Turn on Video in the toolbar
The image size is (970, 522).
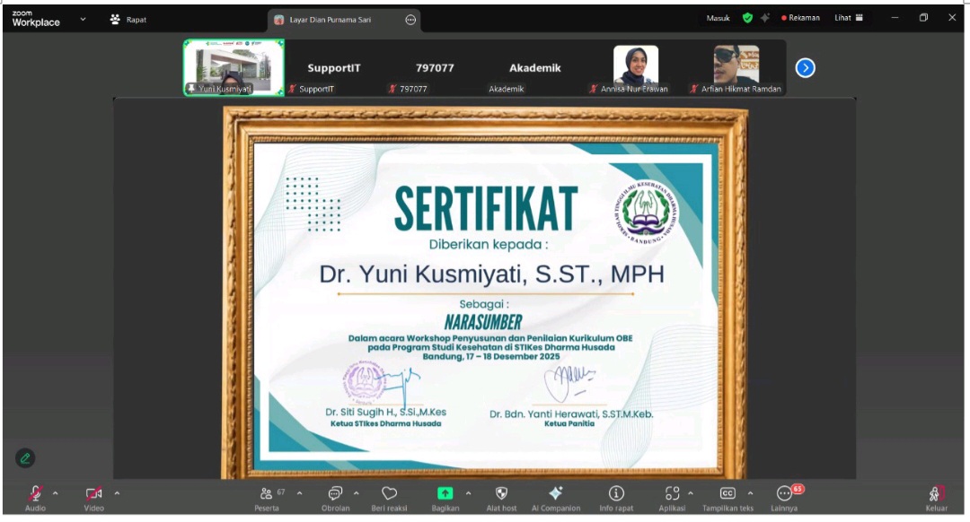pyautogui.click(x=94, y=493)
